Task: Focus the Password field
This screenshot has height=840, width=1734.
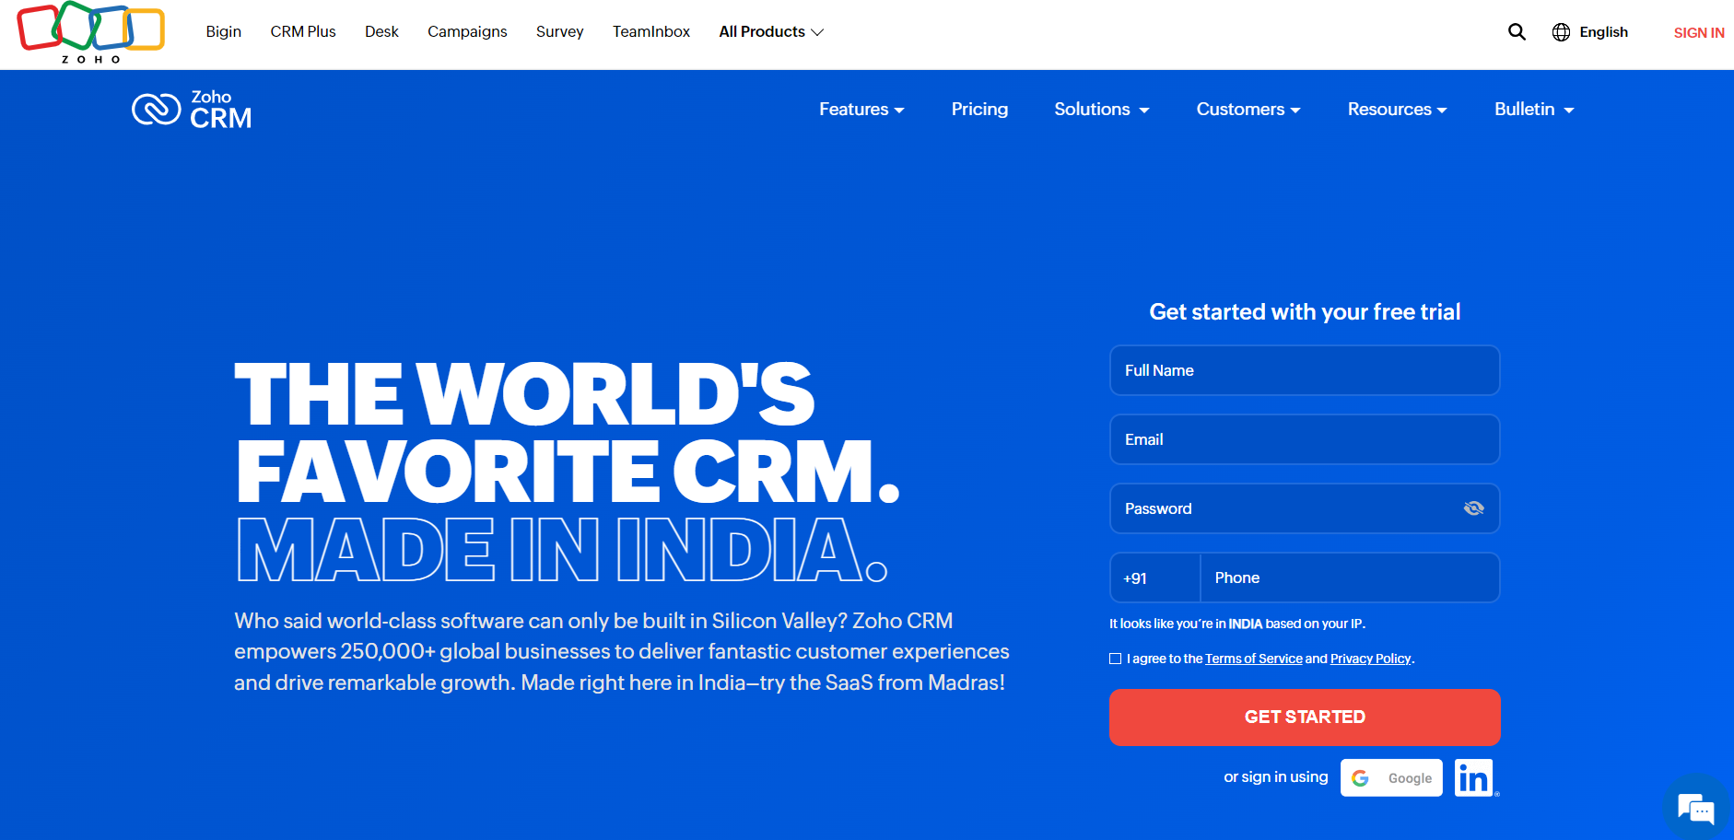Action: point(1305,508)
